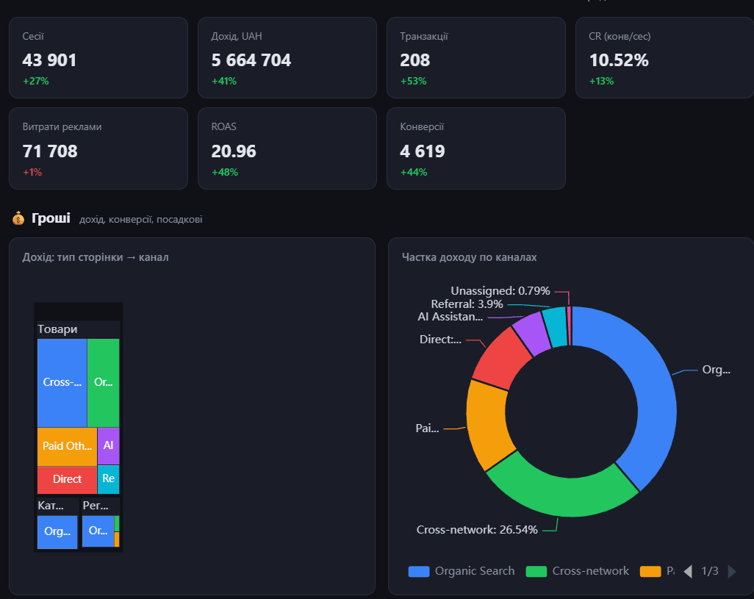
Task: Select the purple AI treemap tile
Action: (x=108, y=445)
